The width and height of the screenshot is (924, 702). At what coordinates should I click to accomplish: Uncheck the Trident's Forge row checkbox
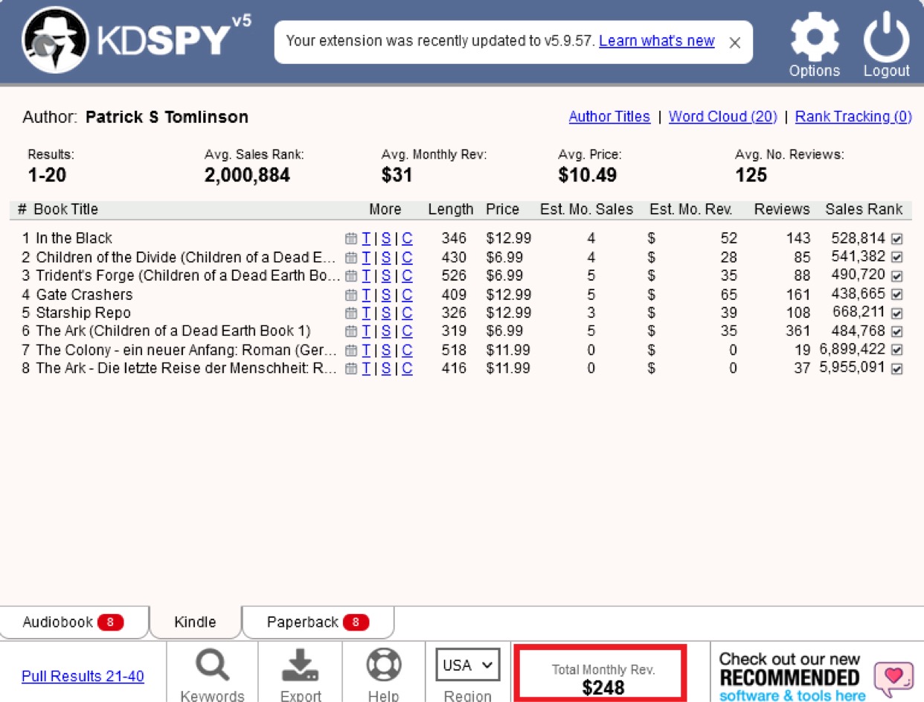tap(896, 276)
